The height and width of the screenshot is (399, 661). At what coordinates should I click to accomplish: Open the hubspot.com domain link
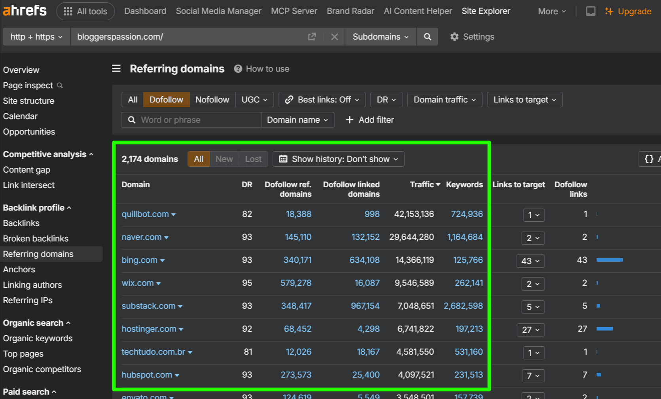point(147,374)
